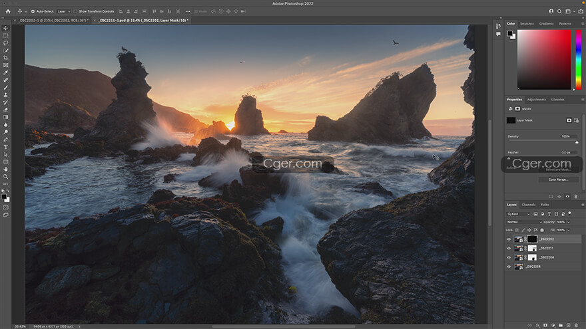The width and height of the screenshot is (586, 329).
Task: Hide the _DSC2211 layer with eye icon
Action: coord(509,249)
